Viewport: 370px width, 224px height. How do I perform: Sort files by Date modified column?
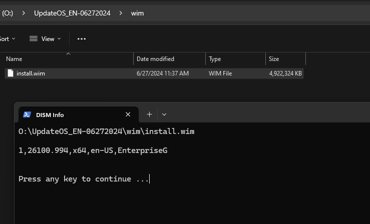pos(169,59)
